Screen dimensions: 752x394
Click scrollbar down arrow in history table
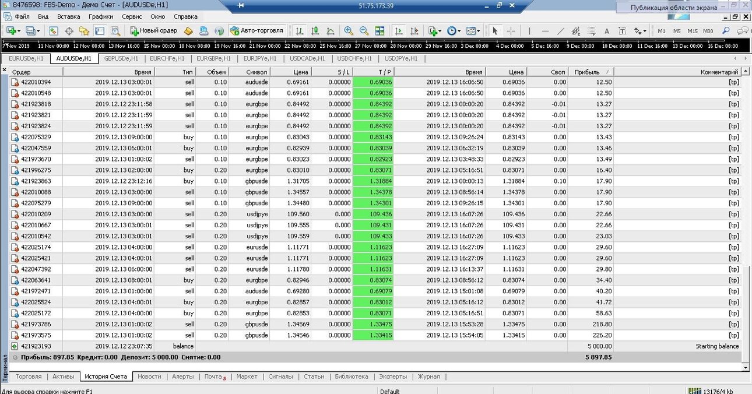(x=745, y=368)
